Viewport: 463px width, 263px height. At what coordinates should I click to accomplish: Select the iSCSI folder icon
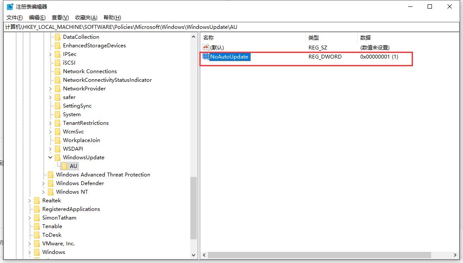point(57,63)
